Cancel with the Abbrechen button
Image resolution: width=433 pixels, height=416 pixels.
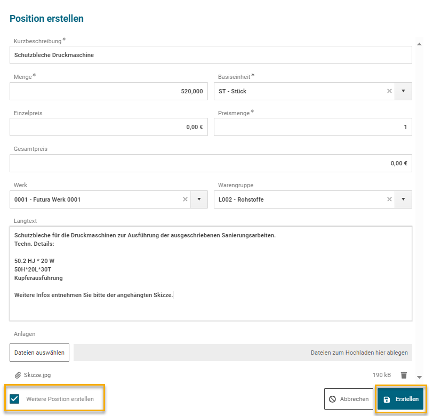point(348,399)
